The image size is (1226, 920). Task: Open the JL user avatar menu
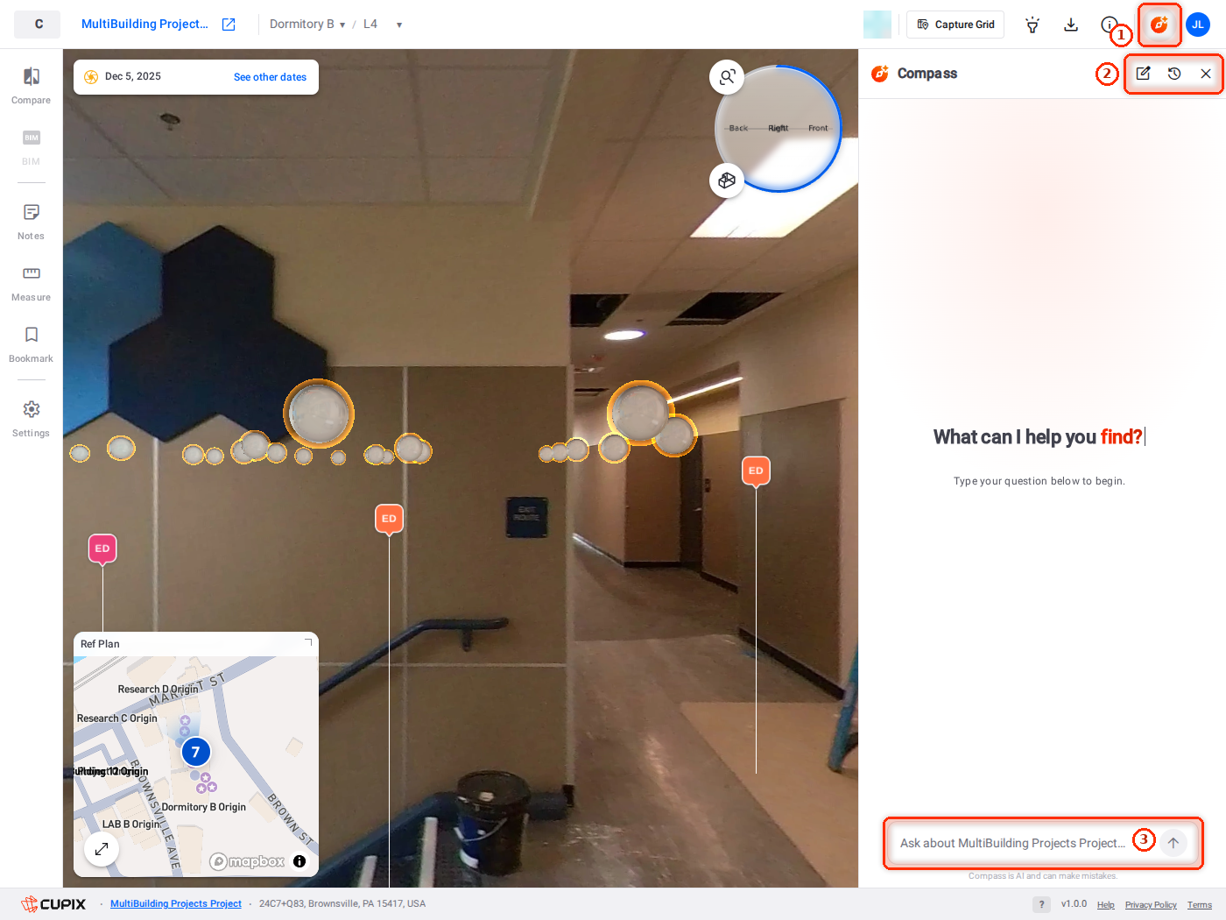click(x=1198, y=25)
